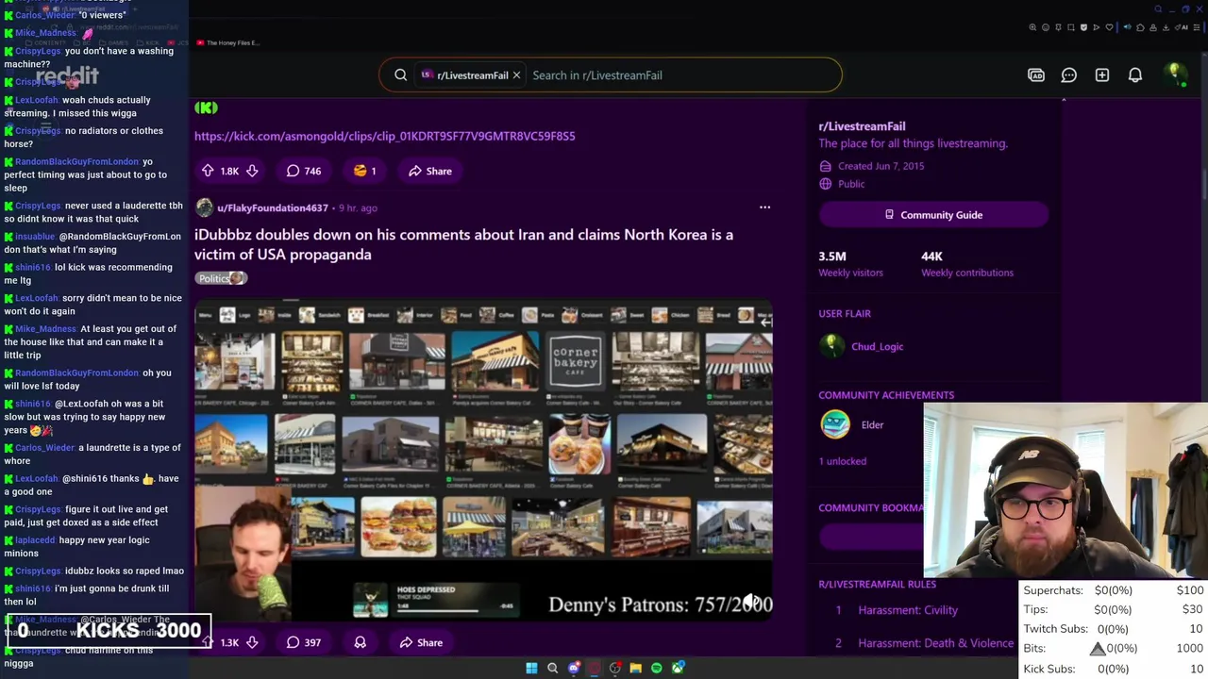Click the 3.5M Weekly visitors stat
The height and width of the screenshot is (679, 1208).
click(x=850, y=264)
